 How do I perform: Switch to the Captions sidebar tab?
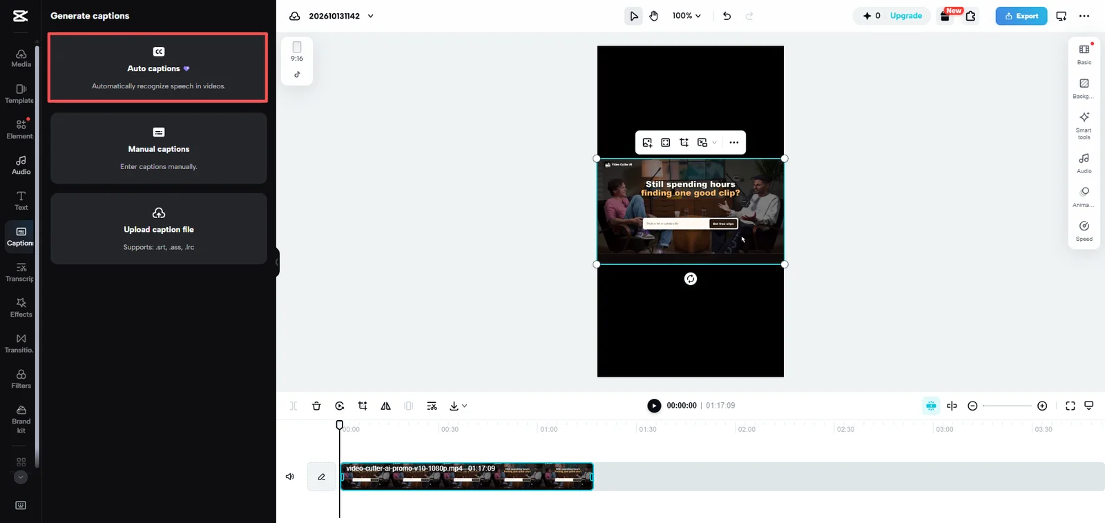[21, 236]
